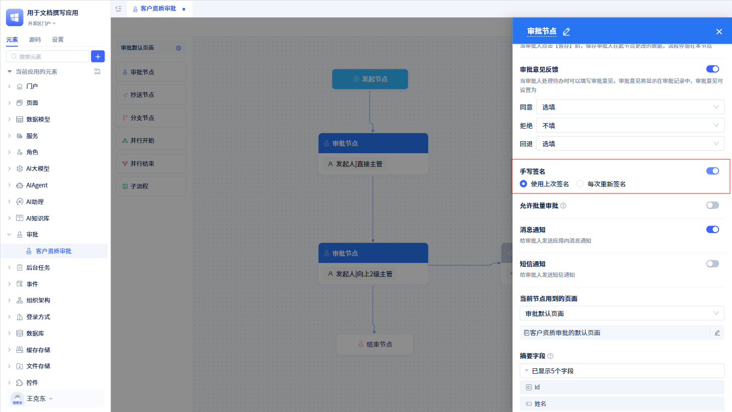This screenshot has height=412, width=732.
Task: Toggle the 手写签名 switch
Action: 712,171
